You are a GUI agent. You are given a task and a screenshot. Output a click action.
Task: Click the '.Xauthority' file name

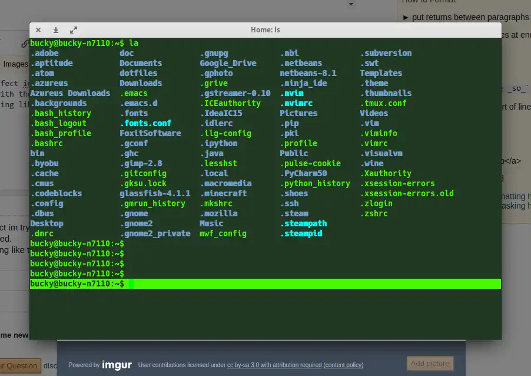pyautogui.click(x=386, y=174)
